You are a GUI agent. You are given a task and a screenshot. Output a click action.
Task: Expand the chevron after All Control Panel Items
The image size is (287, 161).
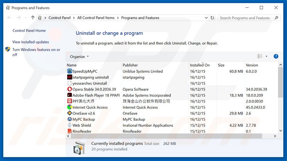(118, 18)
